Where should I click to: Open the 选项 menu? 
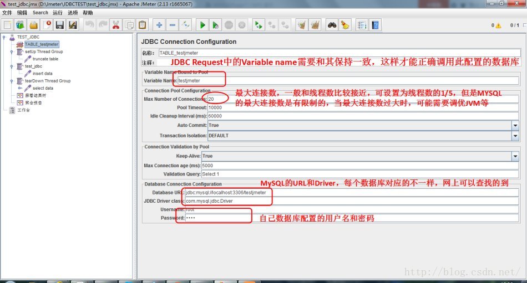click(x=73, y=13)
